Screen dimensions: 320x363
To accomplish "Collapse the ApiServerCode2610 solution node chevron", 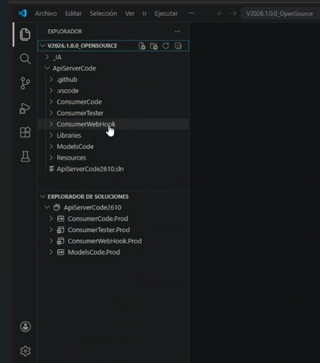I will 47,207.
